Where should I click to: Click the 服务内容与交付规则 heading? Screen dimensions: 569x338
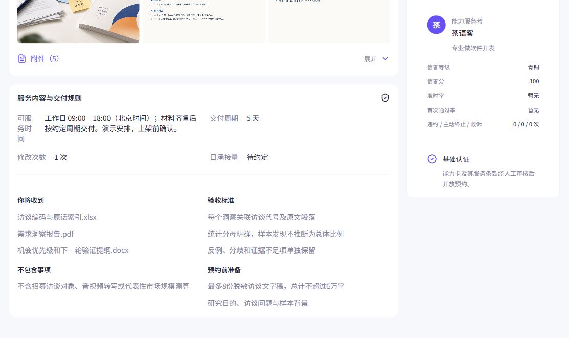tap(50, 98)
